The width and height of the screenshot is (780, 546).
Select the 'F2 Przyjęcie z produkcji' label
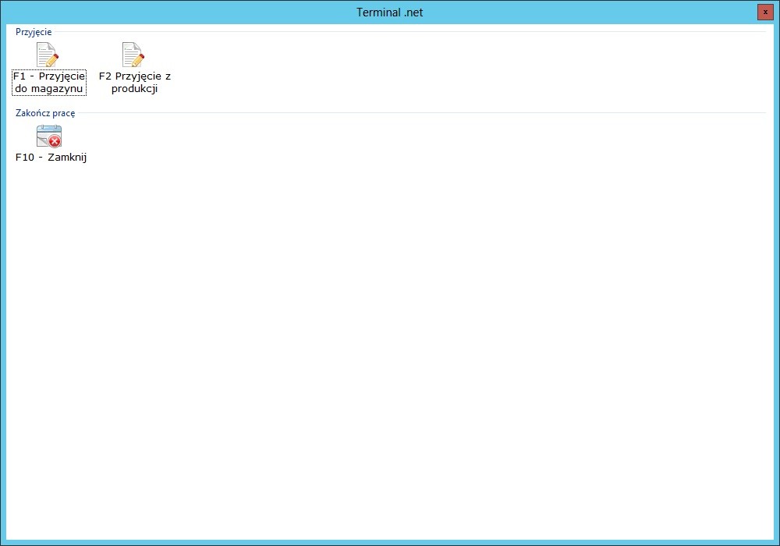click(x=134, y=82)
